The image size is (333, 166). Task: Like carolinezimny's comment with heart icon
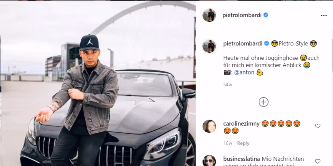click(317, 126)
